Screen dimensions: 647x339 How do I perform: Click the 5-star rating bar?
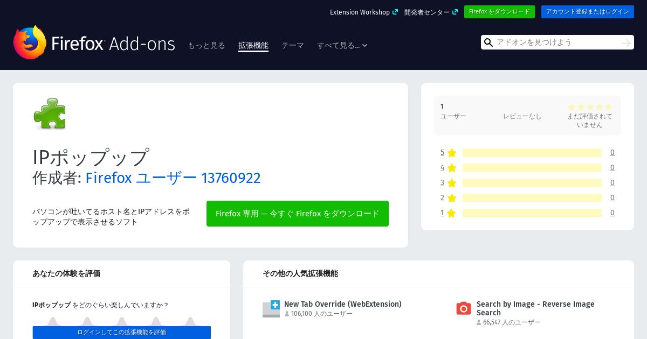532,153
